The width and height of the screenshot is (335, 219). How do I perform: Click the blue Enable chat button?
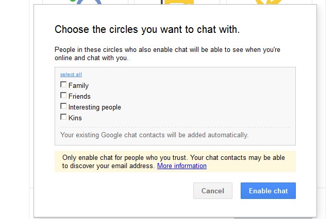coord(268,191)
